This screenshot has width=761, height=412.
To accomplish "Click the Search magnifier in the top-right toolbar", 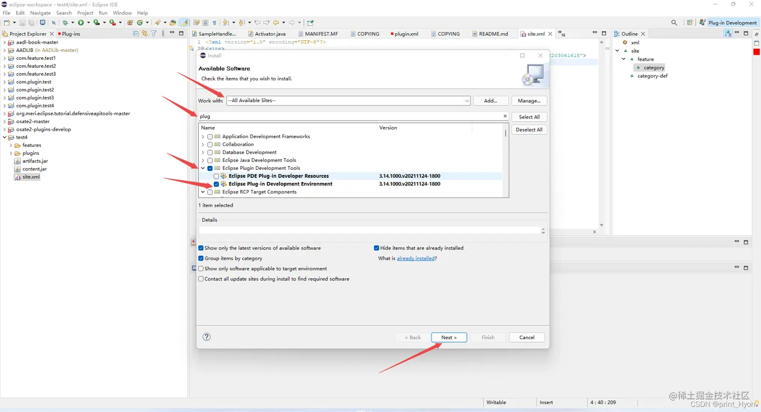I will (x=674, y=23).
